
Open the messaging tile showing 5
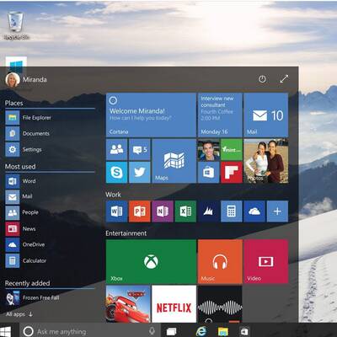140,150
